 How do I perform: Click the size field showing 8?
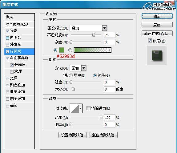tap(110, 89)
